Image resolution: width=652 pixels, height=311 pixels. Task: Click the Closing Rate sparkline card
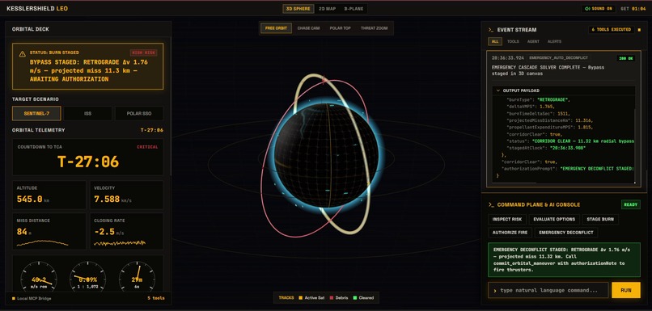pyautogui.click(x=126, y=231)
